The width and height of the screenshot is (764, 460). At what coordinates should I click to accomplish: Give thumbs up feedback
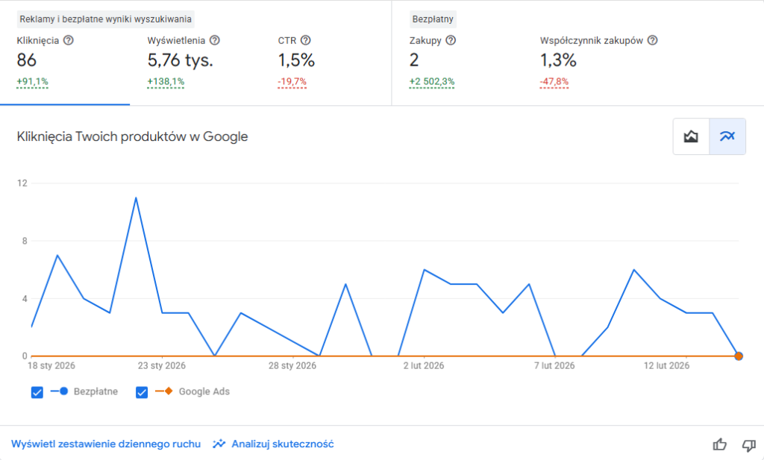tap(720, 444)
